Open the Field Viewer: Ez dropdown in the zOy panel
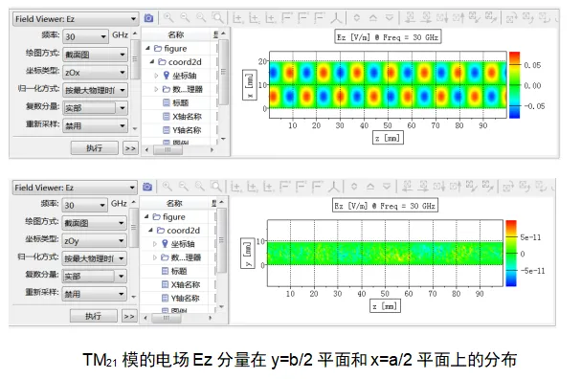The width and height of the screenshot is (581, 379). (75, 187)
